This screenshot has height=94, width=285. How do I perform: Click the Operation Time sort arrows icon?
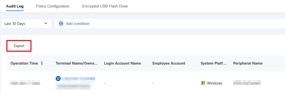point(42,63)
